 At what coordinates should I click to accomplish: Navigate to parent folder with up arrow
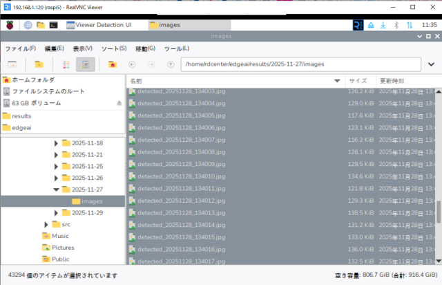170,64
